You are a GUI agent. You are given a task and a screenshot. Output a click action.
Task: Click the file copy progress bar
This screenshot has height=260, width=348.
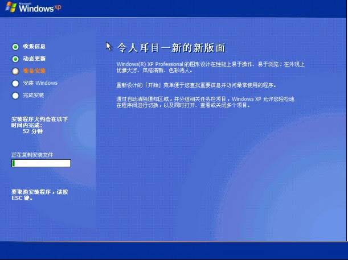click(x=41, y=163)
